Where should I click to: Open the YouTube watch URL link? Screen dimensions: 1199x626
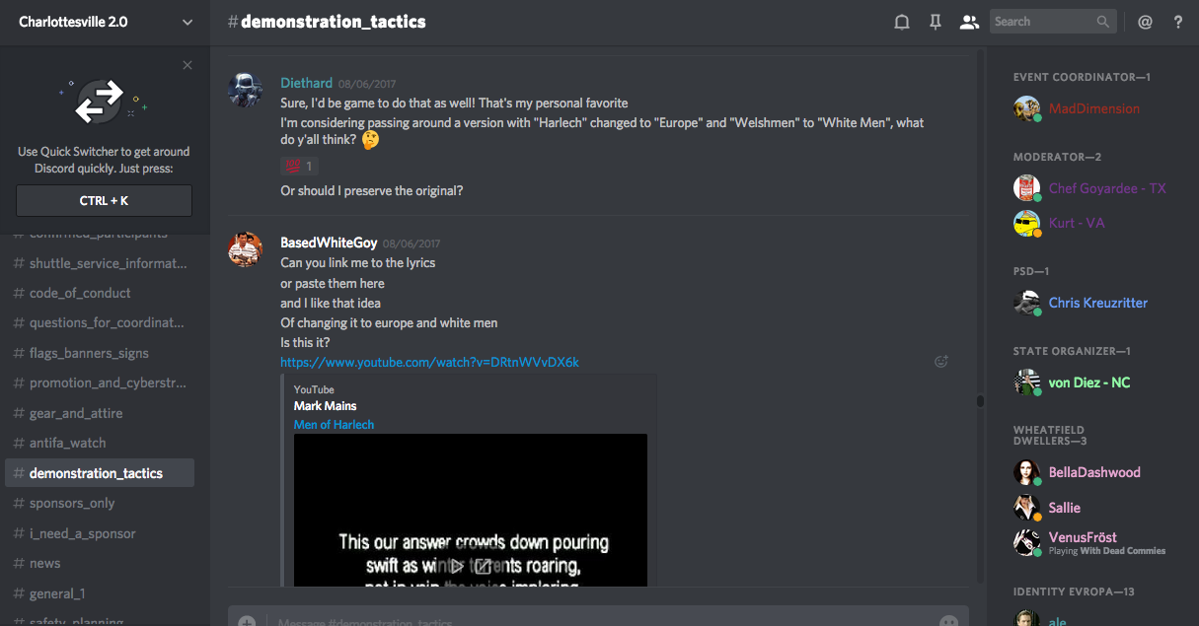429,362
